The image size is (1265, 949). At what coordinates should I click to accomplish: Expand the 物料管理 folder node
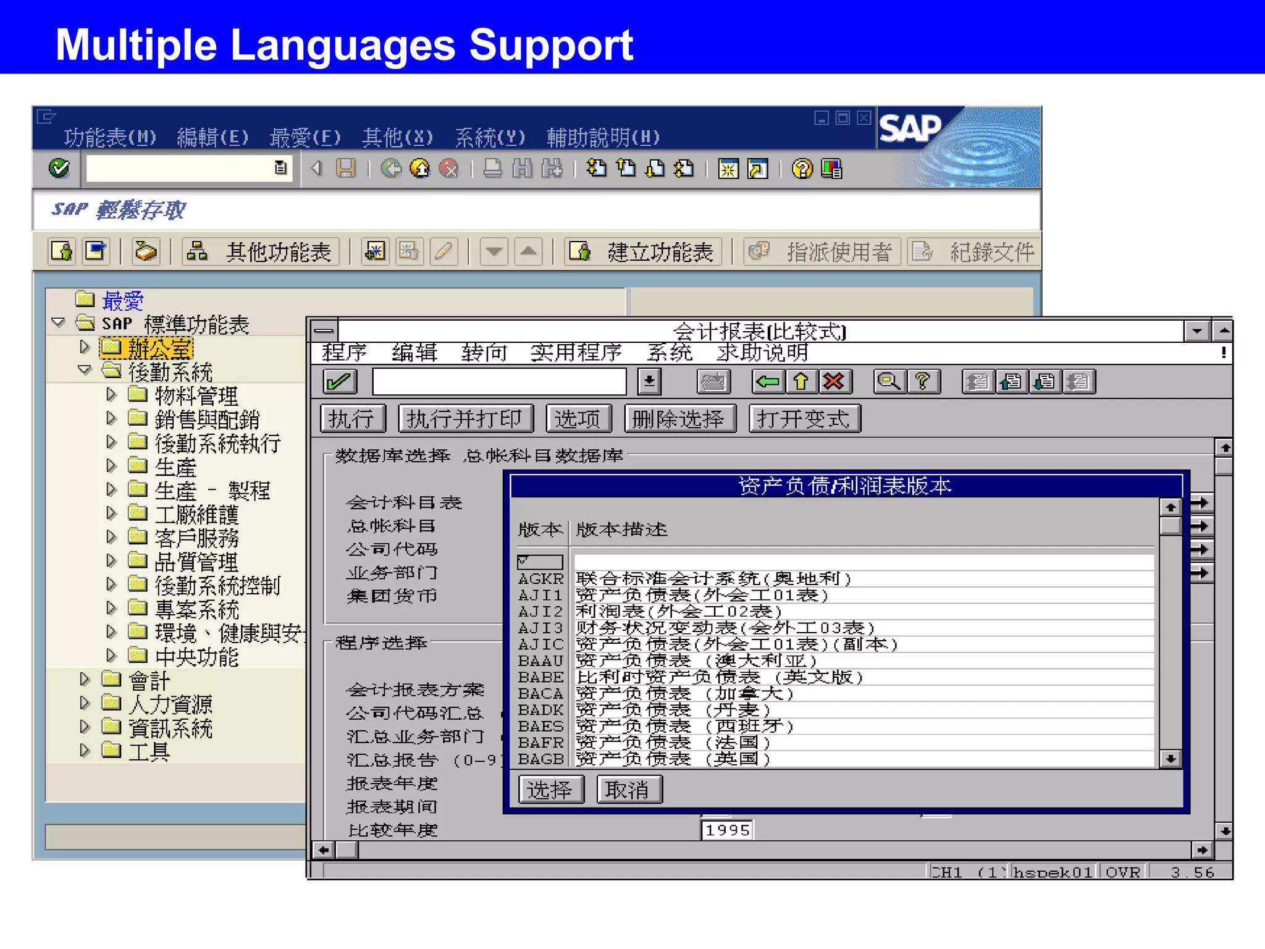click(x=111, y=394)
